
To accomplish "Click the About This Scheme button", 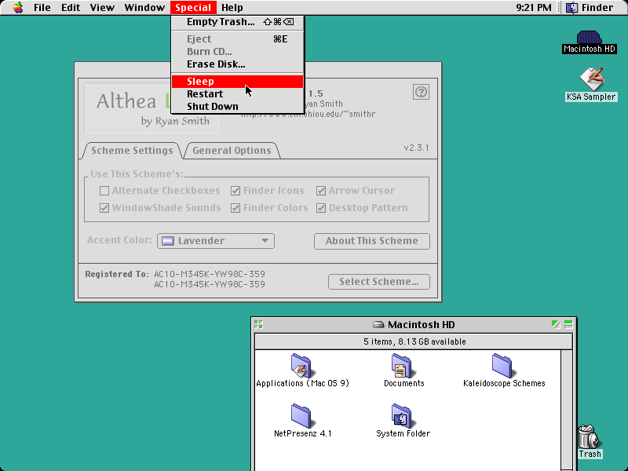I will tap(371, 241).
